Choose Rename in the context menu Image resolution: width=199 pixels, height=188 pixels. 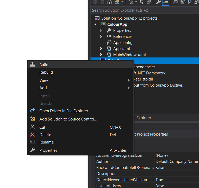(80, 142)
